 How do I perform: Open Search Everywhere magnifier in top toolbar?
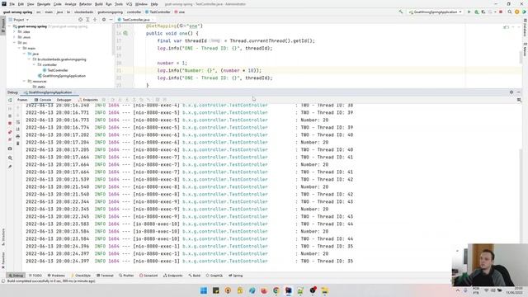pyautogui.click(x=510, y=12)
